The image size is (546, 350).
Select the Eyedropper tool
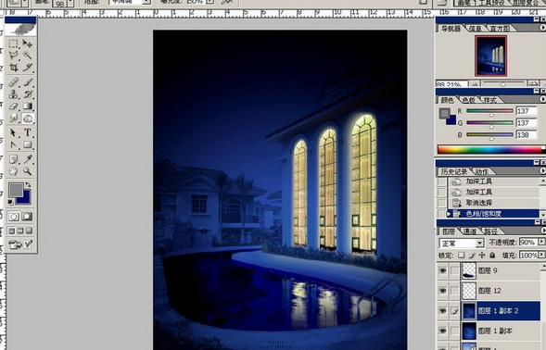[28, 159]
